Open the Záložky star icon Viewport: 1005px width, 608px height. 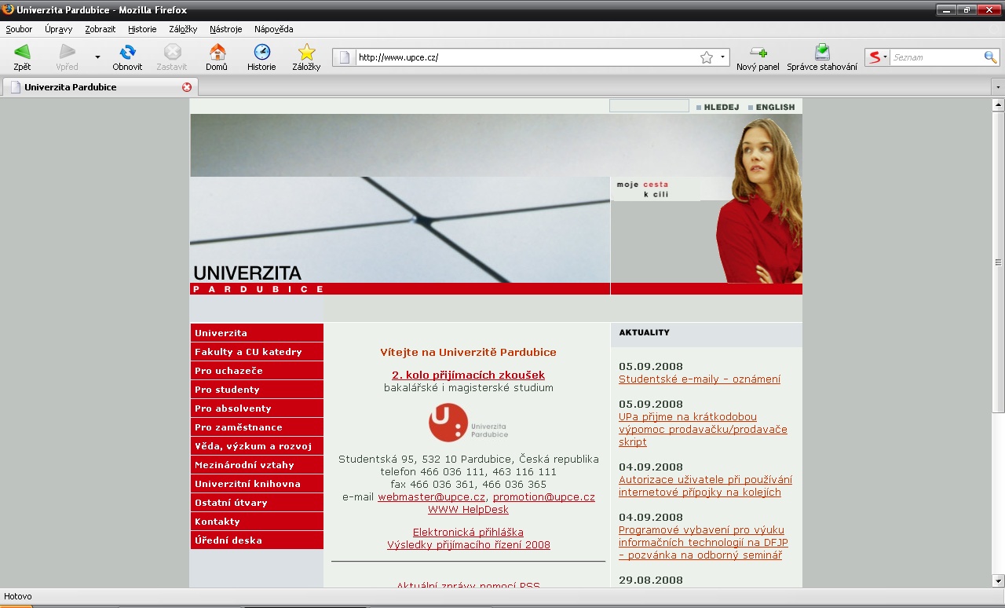coord(306,52)
